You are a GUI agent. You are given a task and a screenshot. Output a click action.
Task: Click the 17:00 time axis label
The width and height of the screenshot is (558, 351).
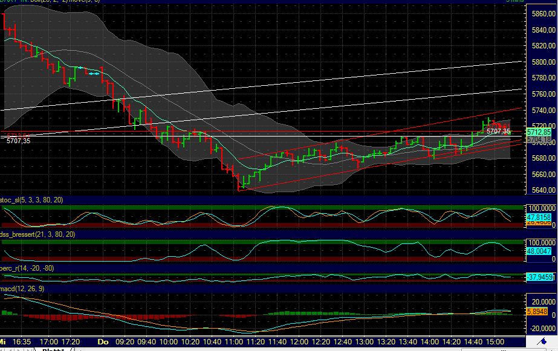point(49,342)
